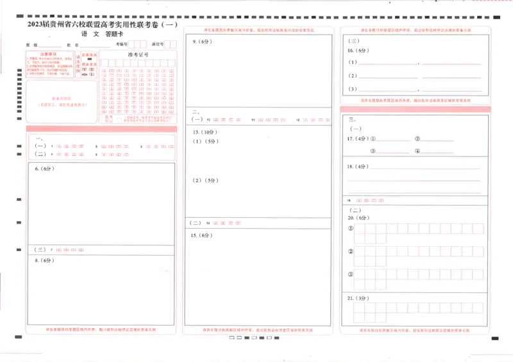Click the 准考证号 heading
This screenshot has height=362, width=513.
(x=138, y=54)
